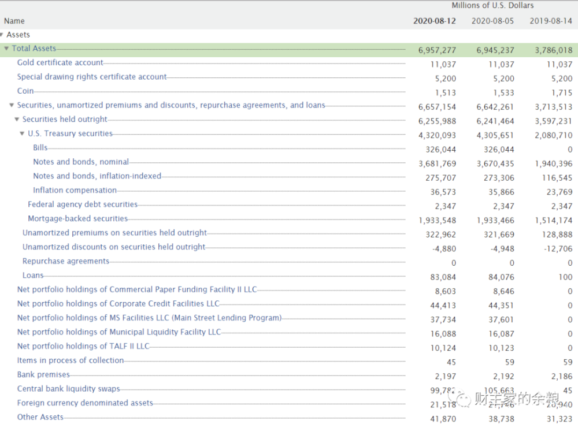Open Central bank liquidity swaps link

coord(69,389)
